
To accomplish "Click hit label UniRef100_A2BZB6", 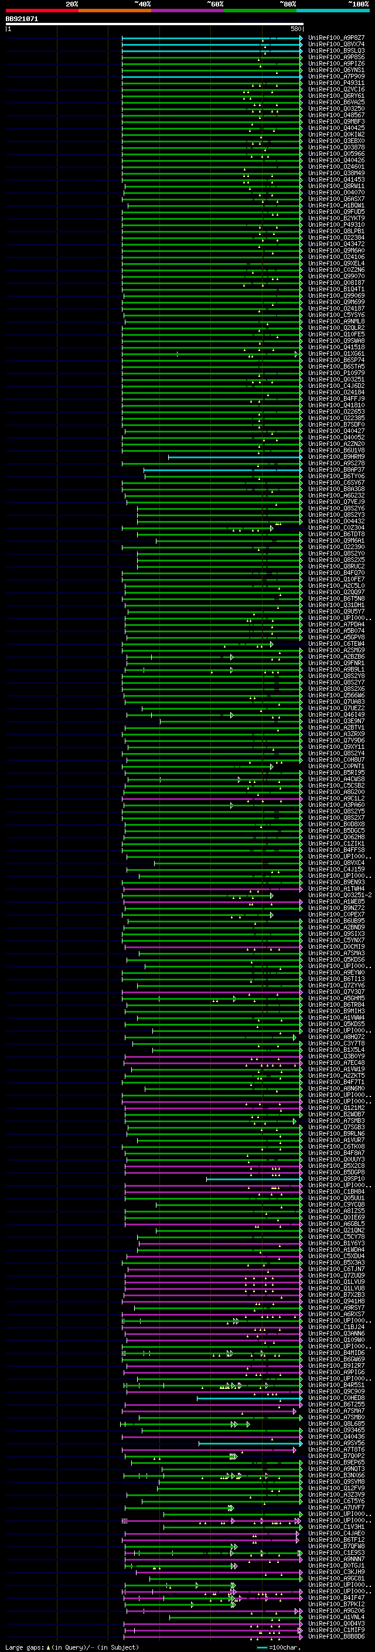I will pos(336,656).
